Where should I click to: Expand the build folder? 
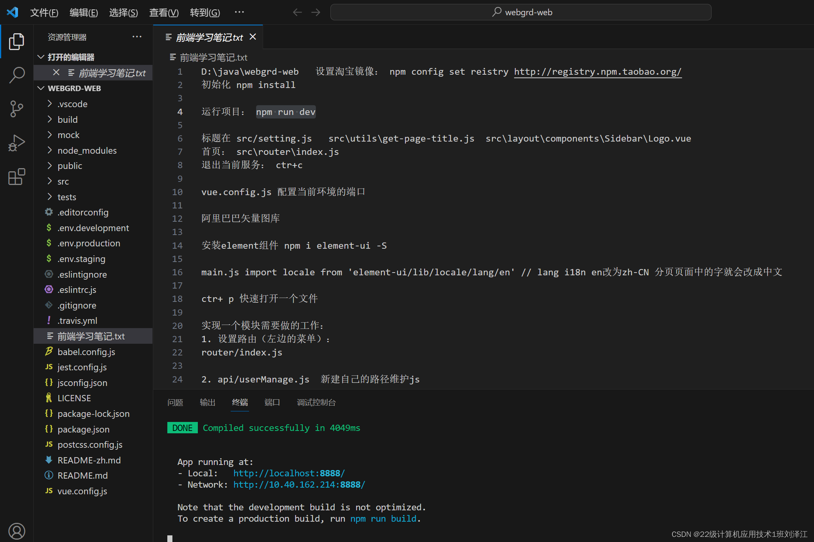point(93,120)
